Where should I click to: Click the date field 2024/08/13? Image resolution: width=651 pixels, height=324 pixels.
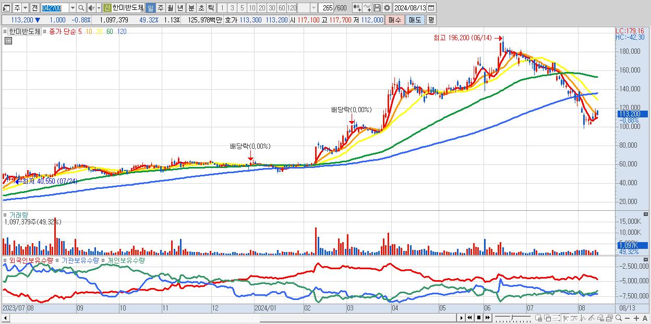pyautogui.click(x=409, y=8)
